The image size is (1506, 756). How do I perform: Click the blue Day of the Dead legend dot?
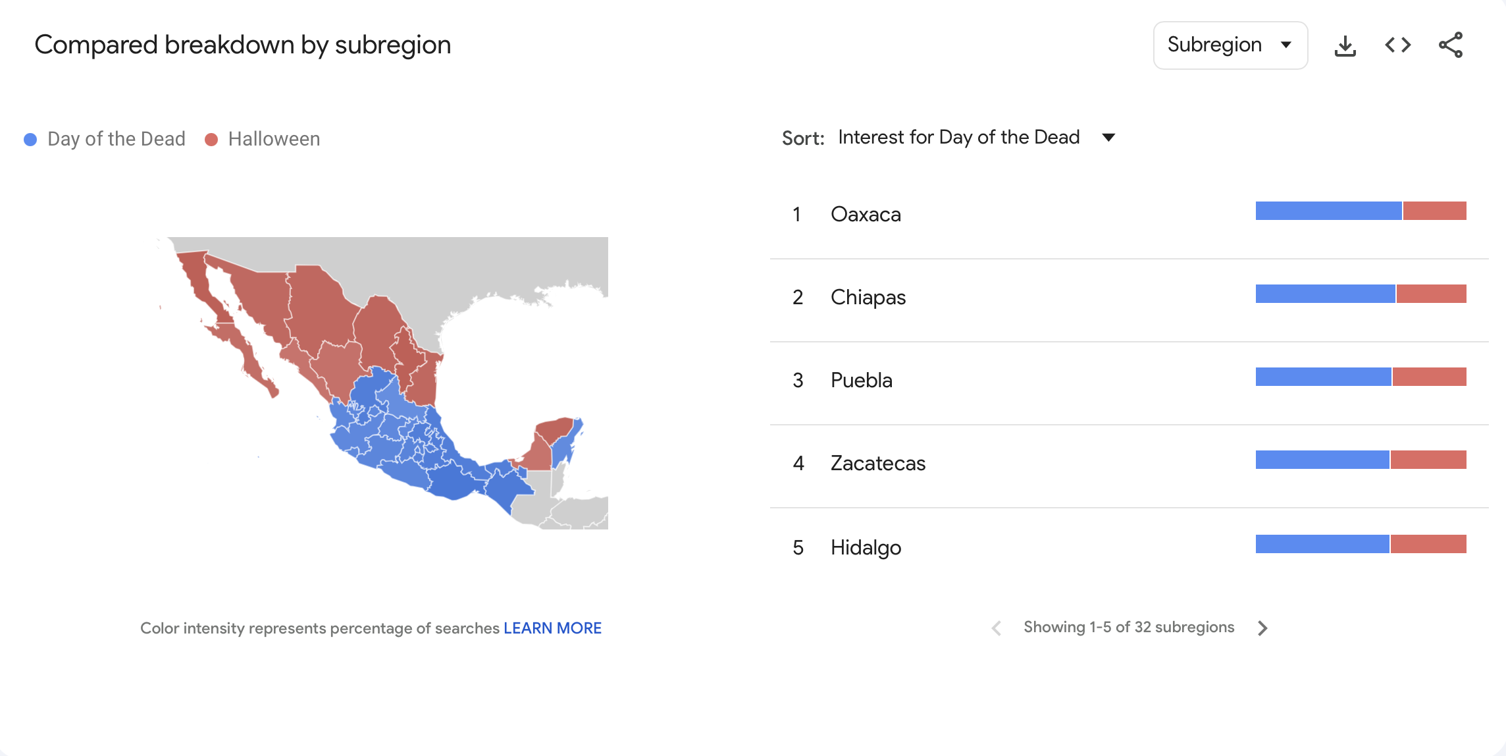point(30,140)
